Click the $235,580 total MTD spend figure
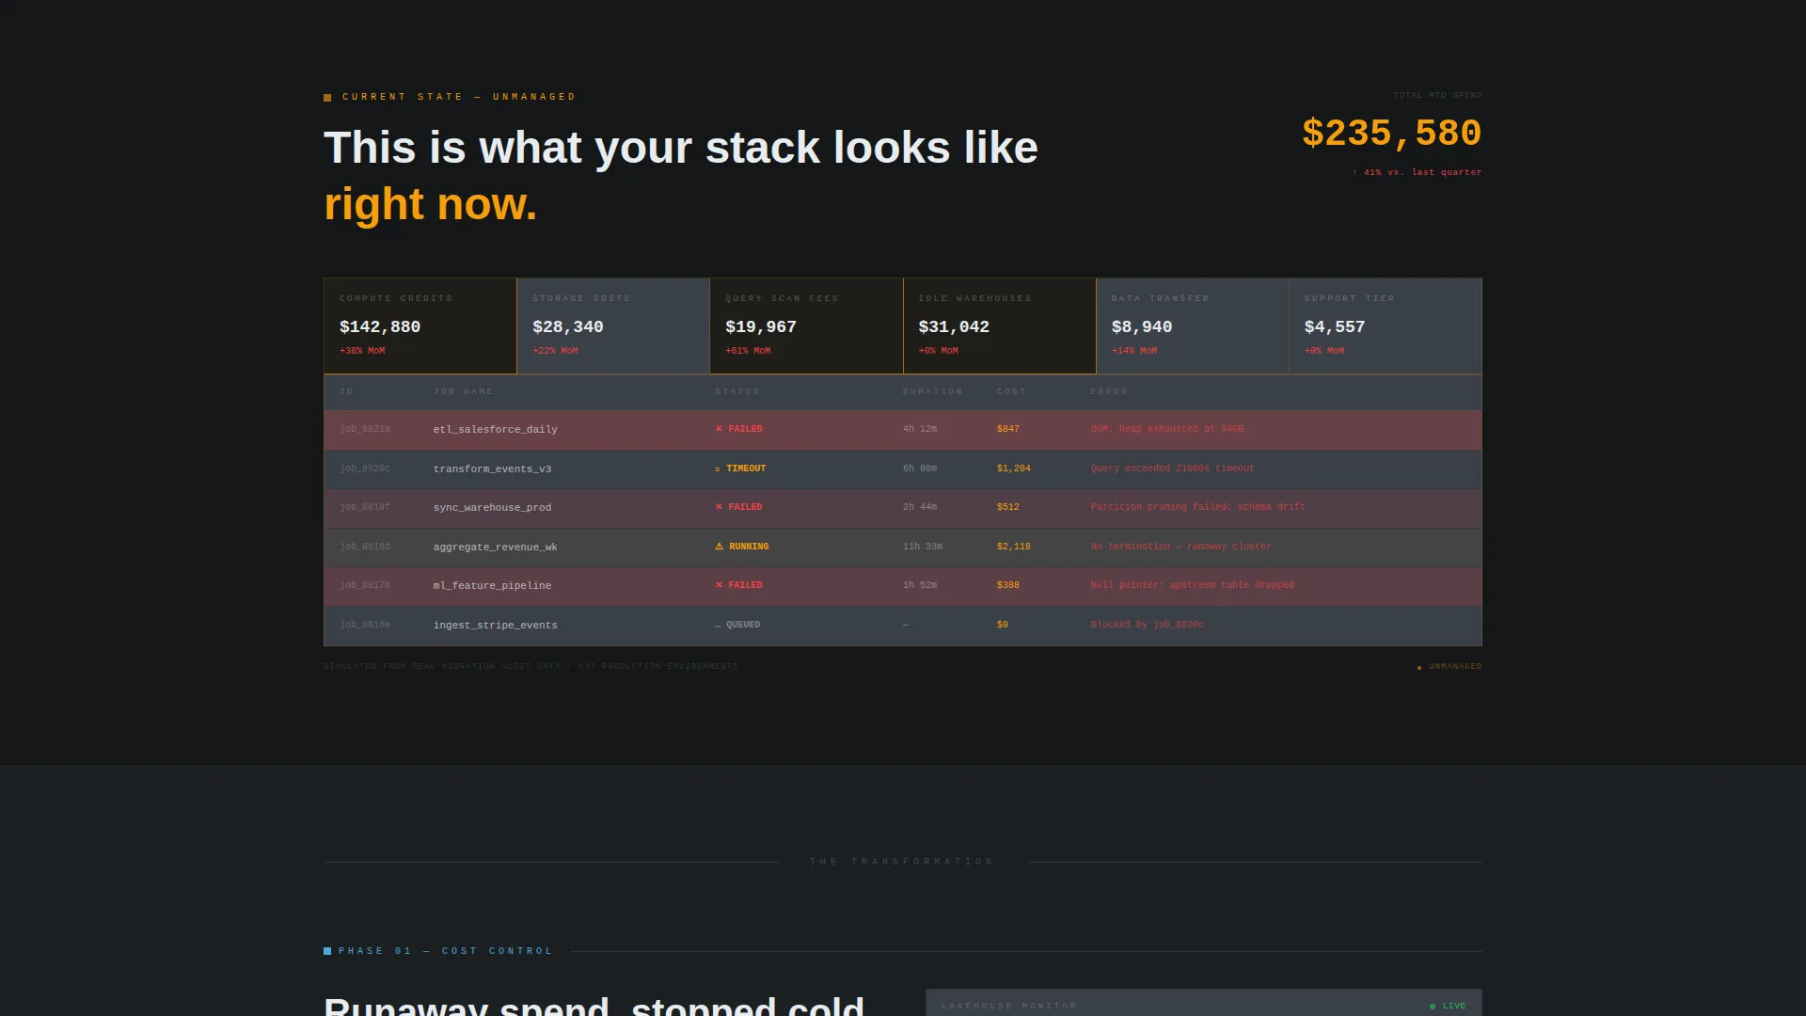This screenshot has height=1016, width=1806. pos(1391,133)
